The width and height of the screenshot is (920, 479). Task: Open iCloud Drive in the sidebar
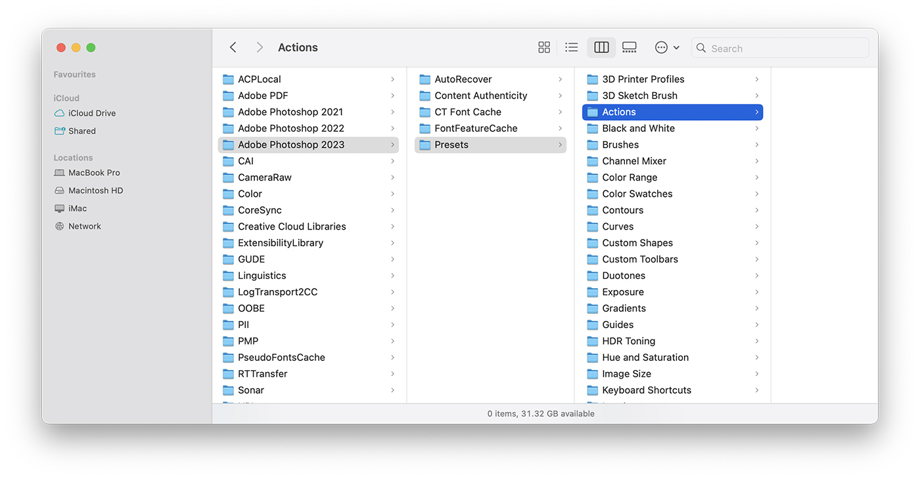click(85, 113)
